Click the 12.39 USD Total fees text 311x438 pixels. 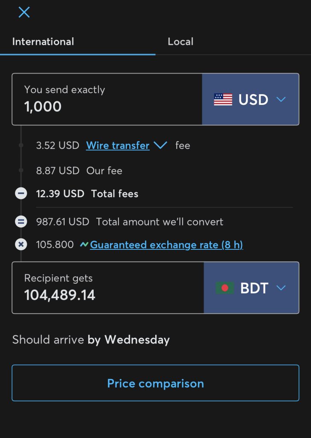coord(87,194)
